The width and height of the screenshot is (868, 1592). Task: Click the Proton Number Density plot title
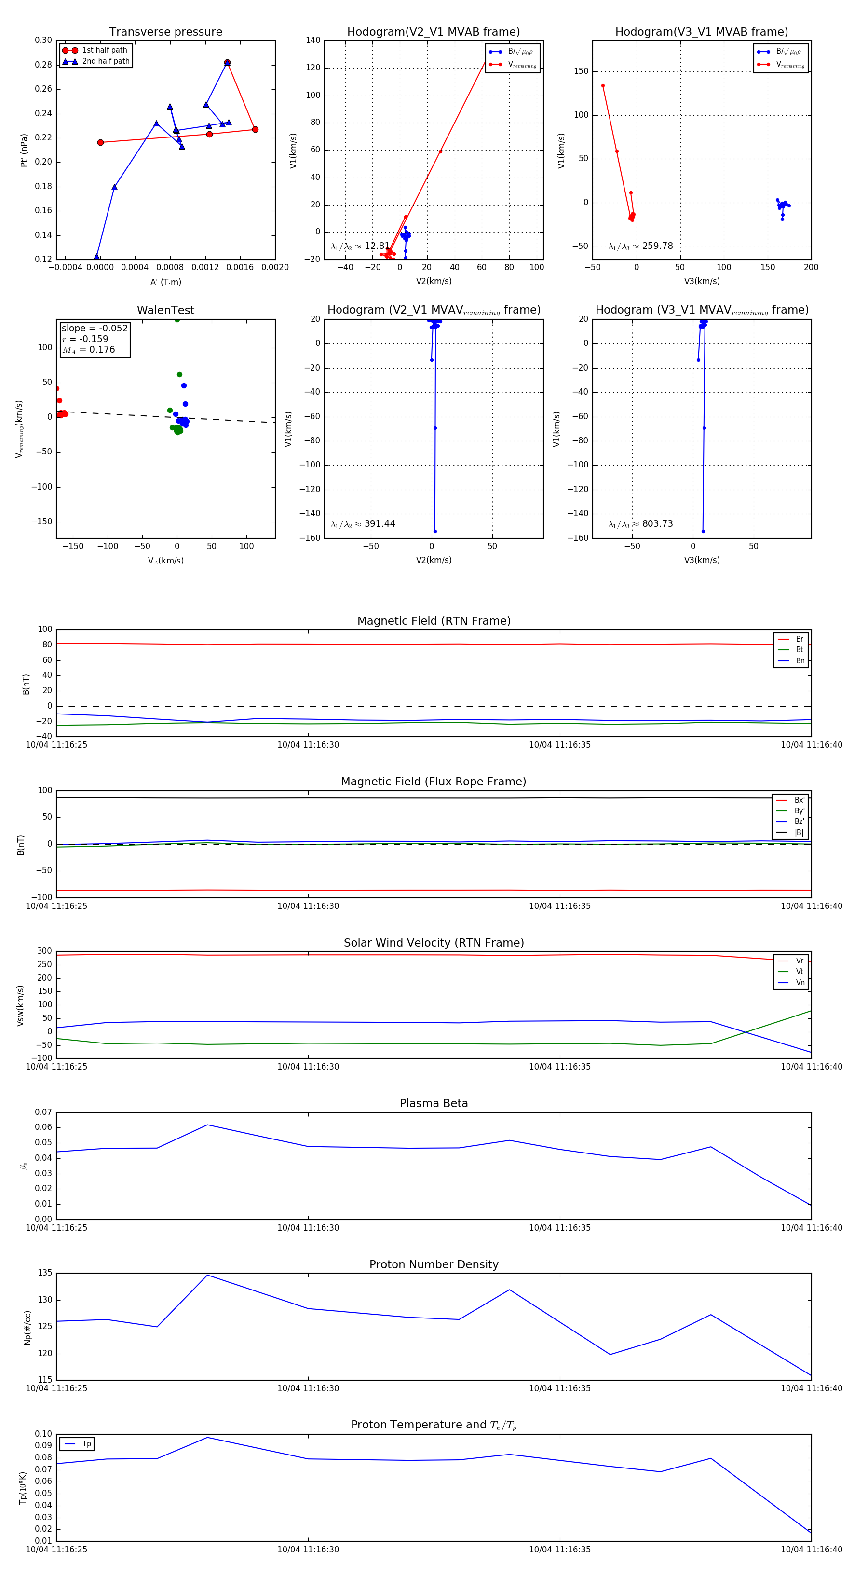point(434,1264)
